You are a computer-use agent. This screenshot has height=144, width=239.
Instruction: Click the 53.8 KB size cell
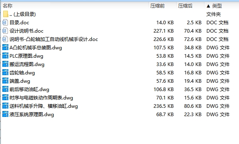[x=165, y=56]
